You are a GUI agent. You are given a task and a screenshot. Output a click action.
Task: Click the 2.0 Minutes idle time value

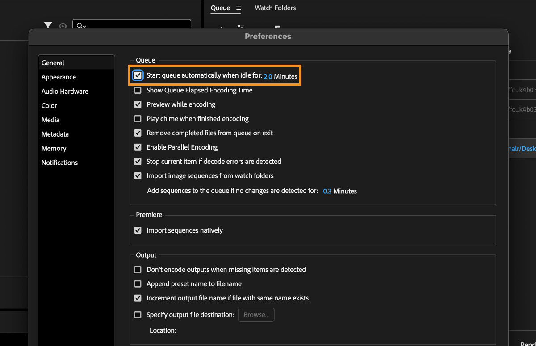point(267,76)
